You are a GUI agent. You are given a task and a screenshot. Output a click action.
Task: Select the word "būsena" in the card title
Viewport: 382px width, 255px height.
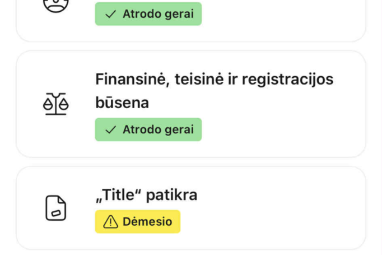click(122, 103)
